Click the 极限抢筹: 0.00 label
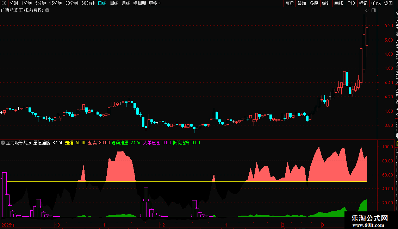The image size is (398, 229). pos(186,143)
